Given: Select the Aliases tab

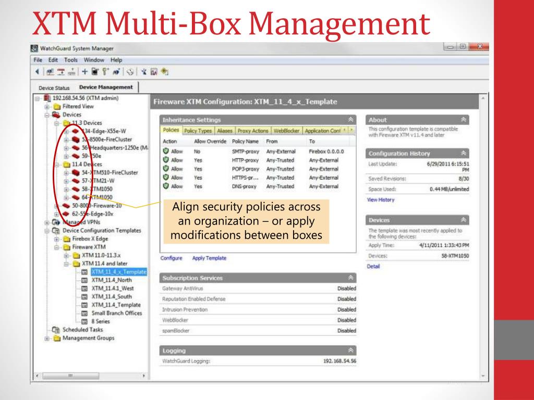Looking at the screenshot, I should pos(224,131).
